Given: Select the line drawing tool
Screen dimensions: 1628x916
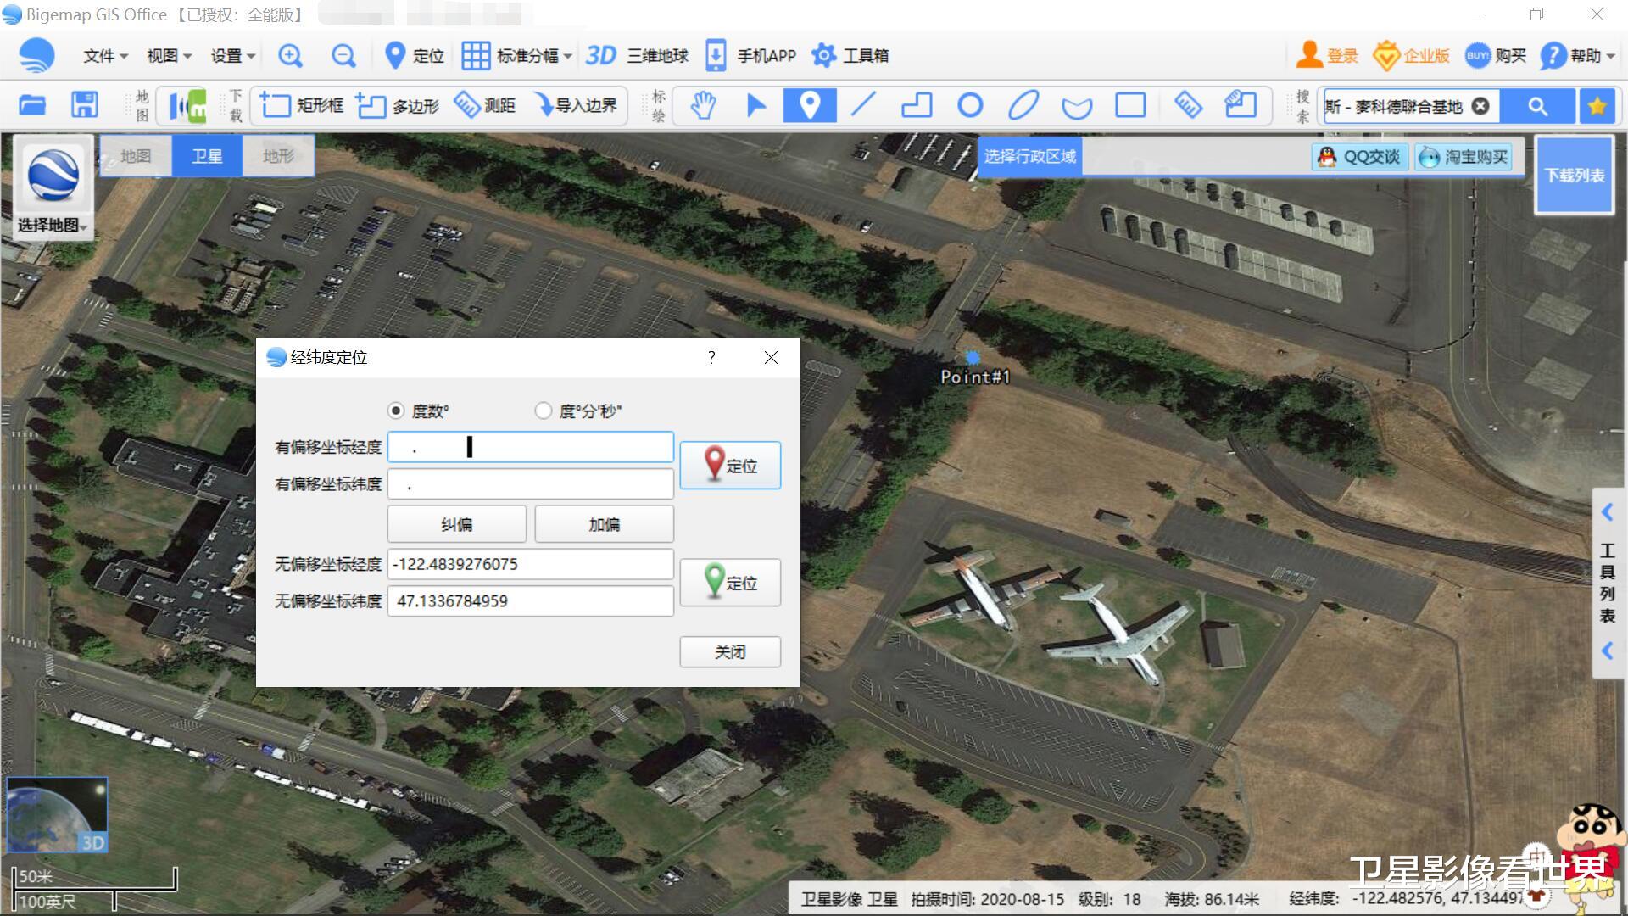Looking at the screenshot, I should point(863,105).
